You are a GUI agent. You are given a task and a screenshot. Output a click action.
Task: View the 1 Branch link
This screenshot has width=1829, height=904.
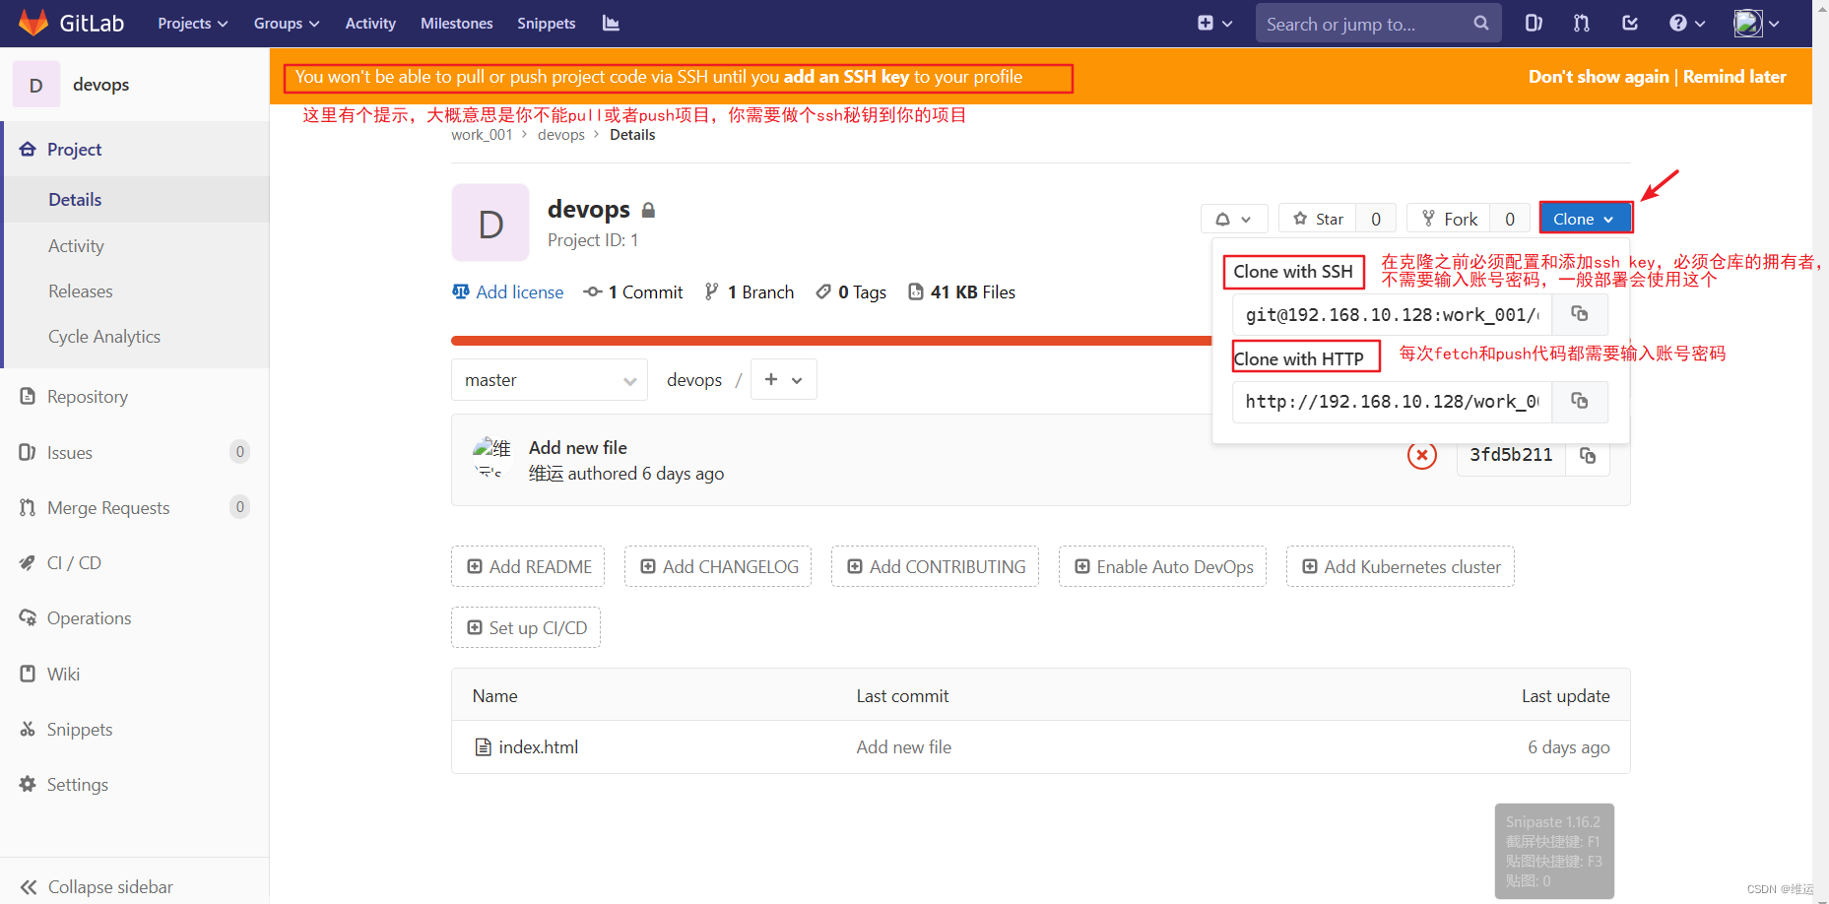click(750, 291)
